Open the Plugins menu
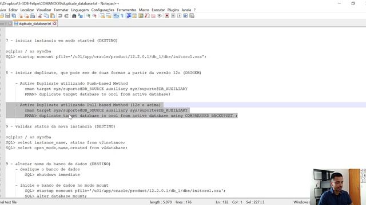The width and height of the screenshot is (366, 205). coord(173,10)
